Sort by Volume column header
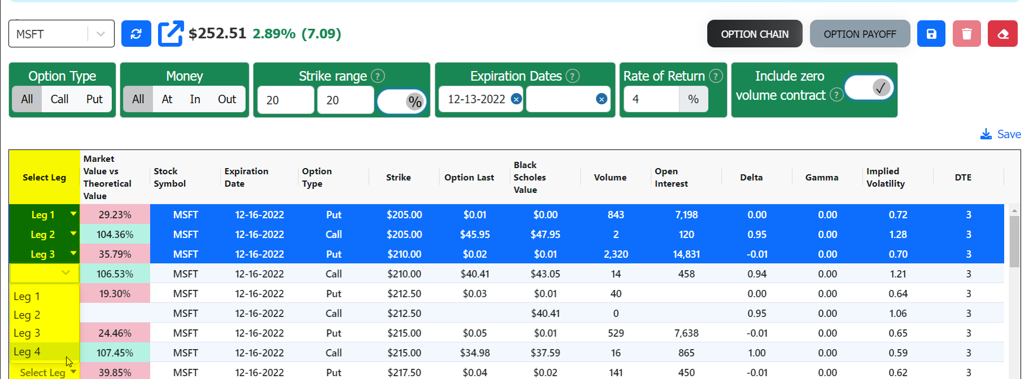Image resolution: width=1029 pixels, height=379 pixels. 611,177
